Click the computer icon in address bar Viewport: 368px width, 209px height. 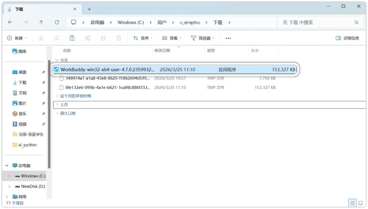tap(74, 22)
